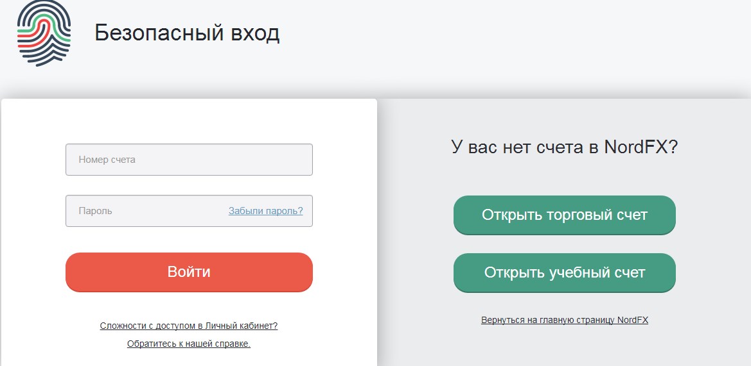Image resolution: width=751 pixels, height=366 pixels.
Task: Open Вернуться на главную страницу NordFX link
Action: pyautogui.click(x=565, y=320)
